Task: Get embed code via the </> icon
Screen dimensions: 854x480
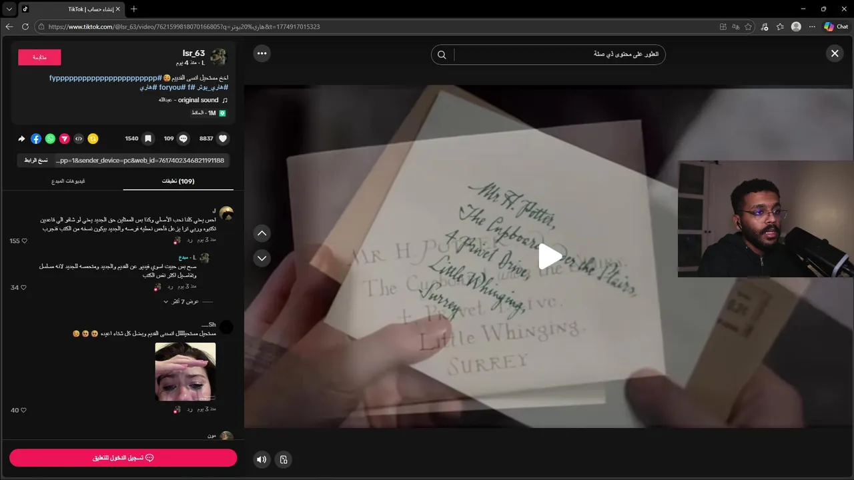Action: [x=79, y=139]
